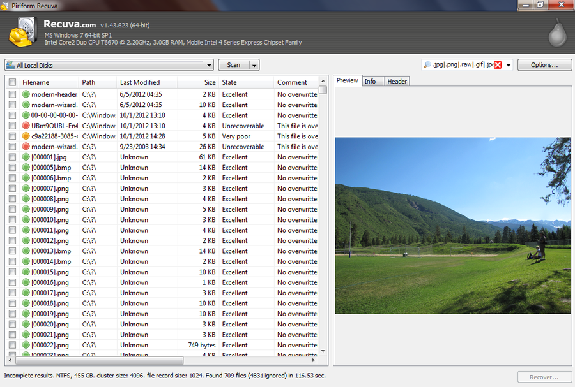Click orange status dot of c9a22188 file

click(26, 136)
